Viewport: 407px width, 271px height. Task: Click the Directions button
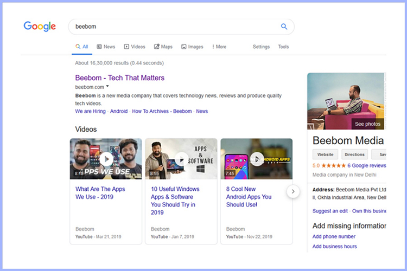(354, 154)
